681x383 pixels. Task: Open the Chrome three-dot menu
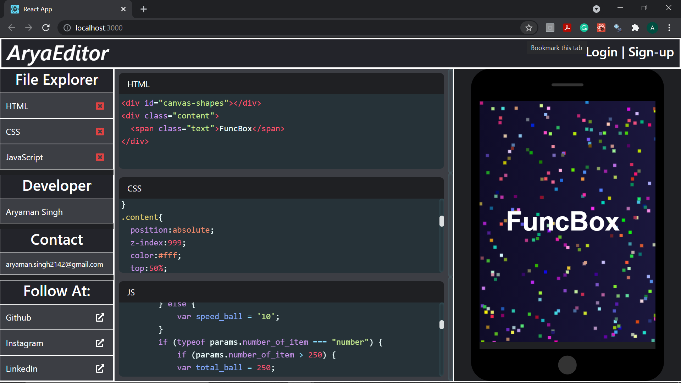pyautogui.click(x=669, y=28)
